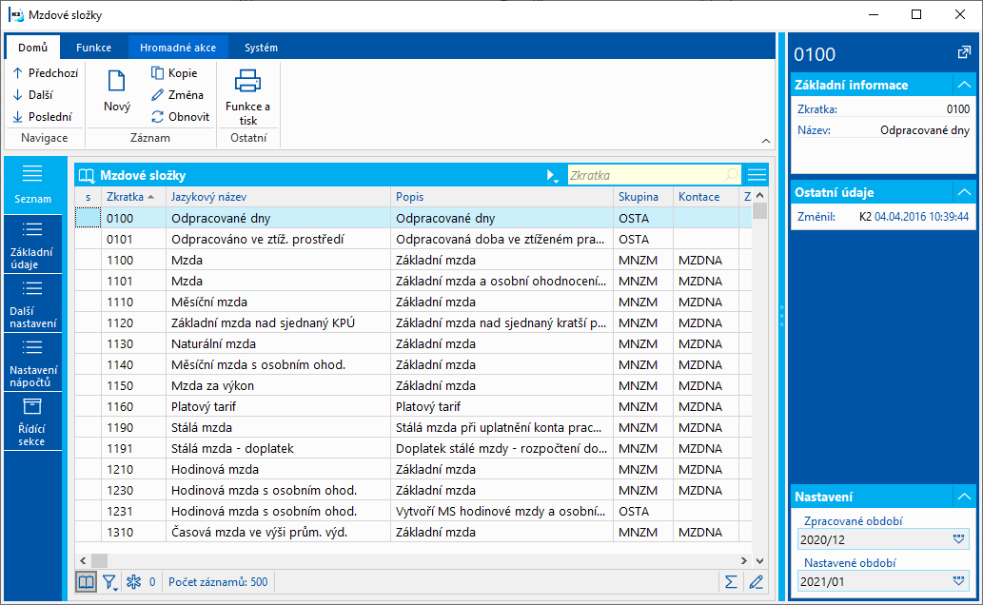This screenshot has height=605, width=983.
Task: Go to Další record
Action: click(32, 95)
